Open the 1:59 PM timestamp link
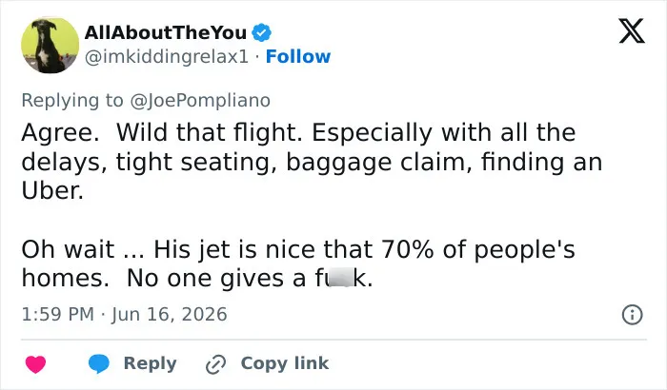The image size is (667, 390). [x=58, y=315]
